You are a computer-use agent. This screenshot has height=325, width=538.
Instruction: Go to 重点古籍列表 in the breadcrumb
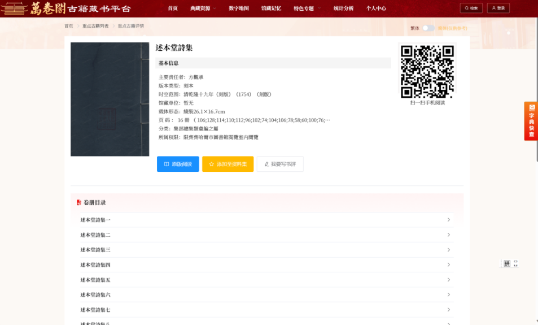pos(95,26)
